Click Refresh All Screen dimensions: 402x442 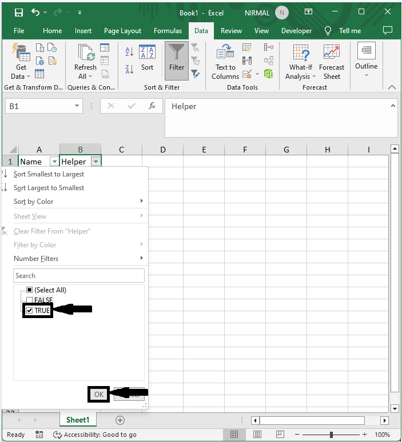(x=85, y=62)
